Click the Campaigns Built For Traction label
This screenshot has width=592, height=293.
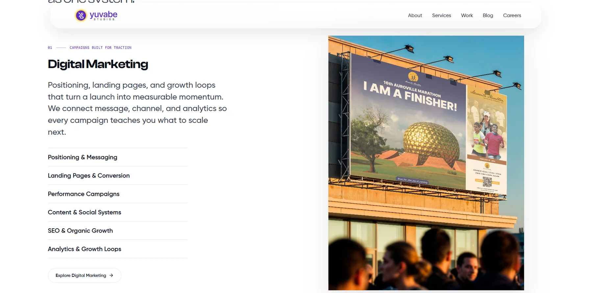coord(100,48)
